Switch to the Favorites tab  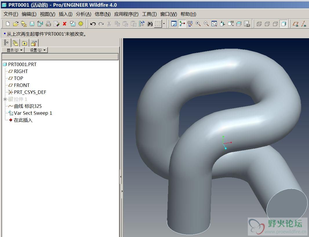click(24, 43)
